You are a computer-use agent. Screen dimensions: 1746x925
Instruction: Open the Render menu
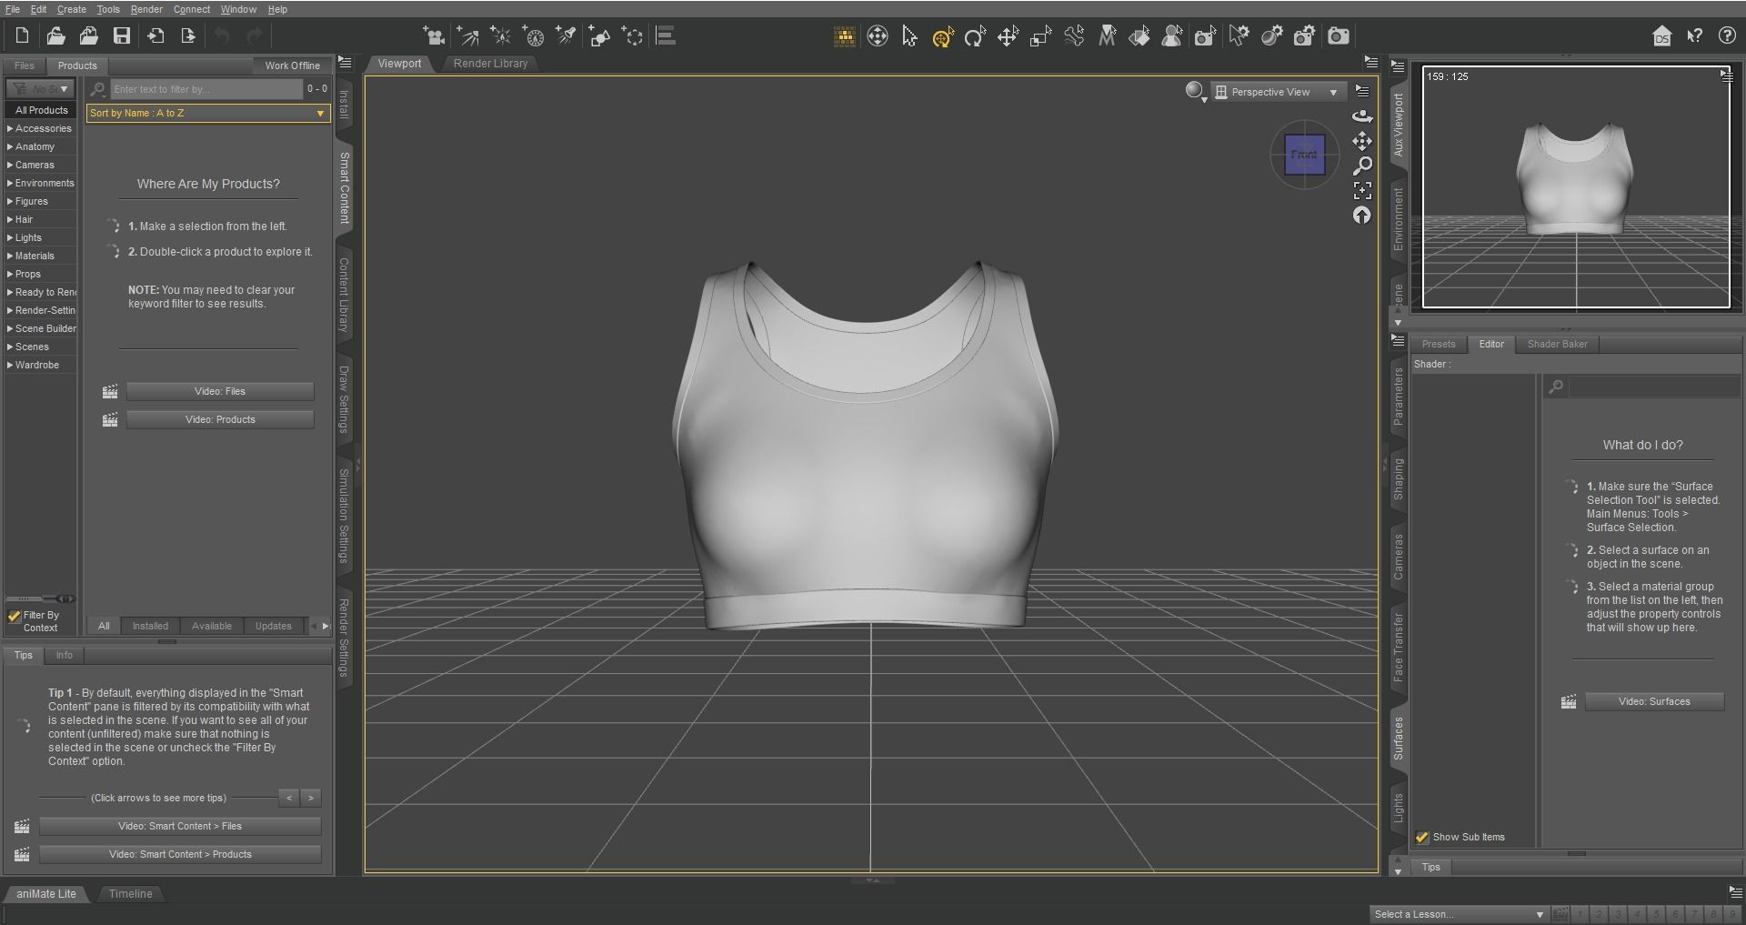(145, 9)
